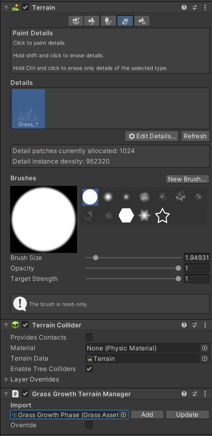212x436 pixels.
Task: Open Terrain Collider preset settings icon
Action: tap(195, 325)
